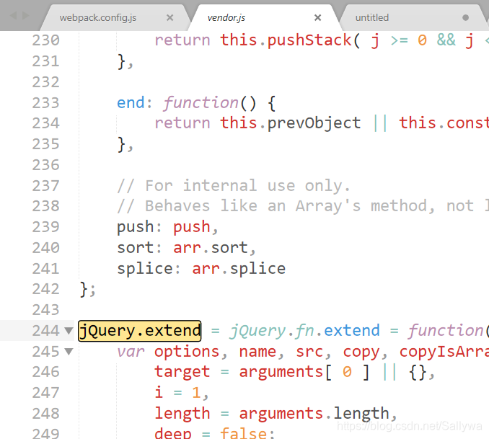The image size is (489, 439).
Task: Switch to the webpack.config.js tab
Action: point(98,18)
